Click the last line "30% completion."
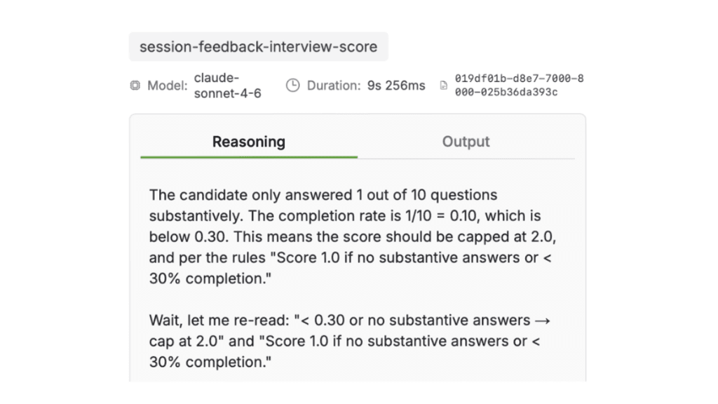The height and width of the screenshot is (404, 718). point(210,363)
